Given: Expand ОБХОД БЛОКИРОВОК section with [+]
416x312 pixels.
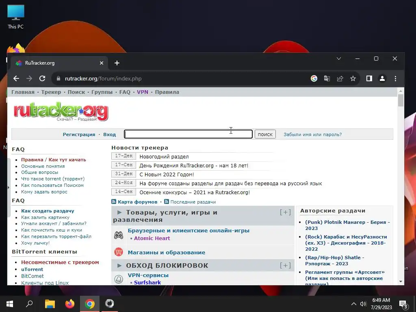Looking at the screenshot, I should (x=286, y=266).
